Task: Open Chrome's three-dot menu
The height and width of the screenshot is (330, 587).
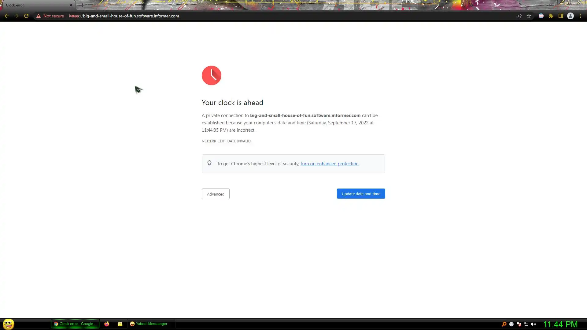Action: 580,16
